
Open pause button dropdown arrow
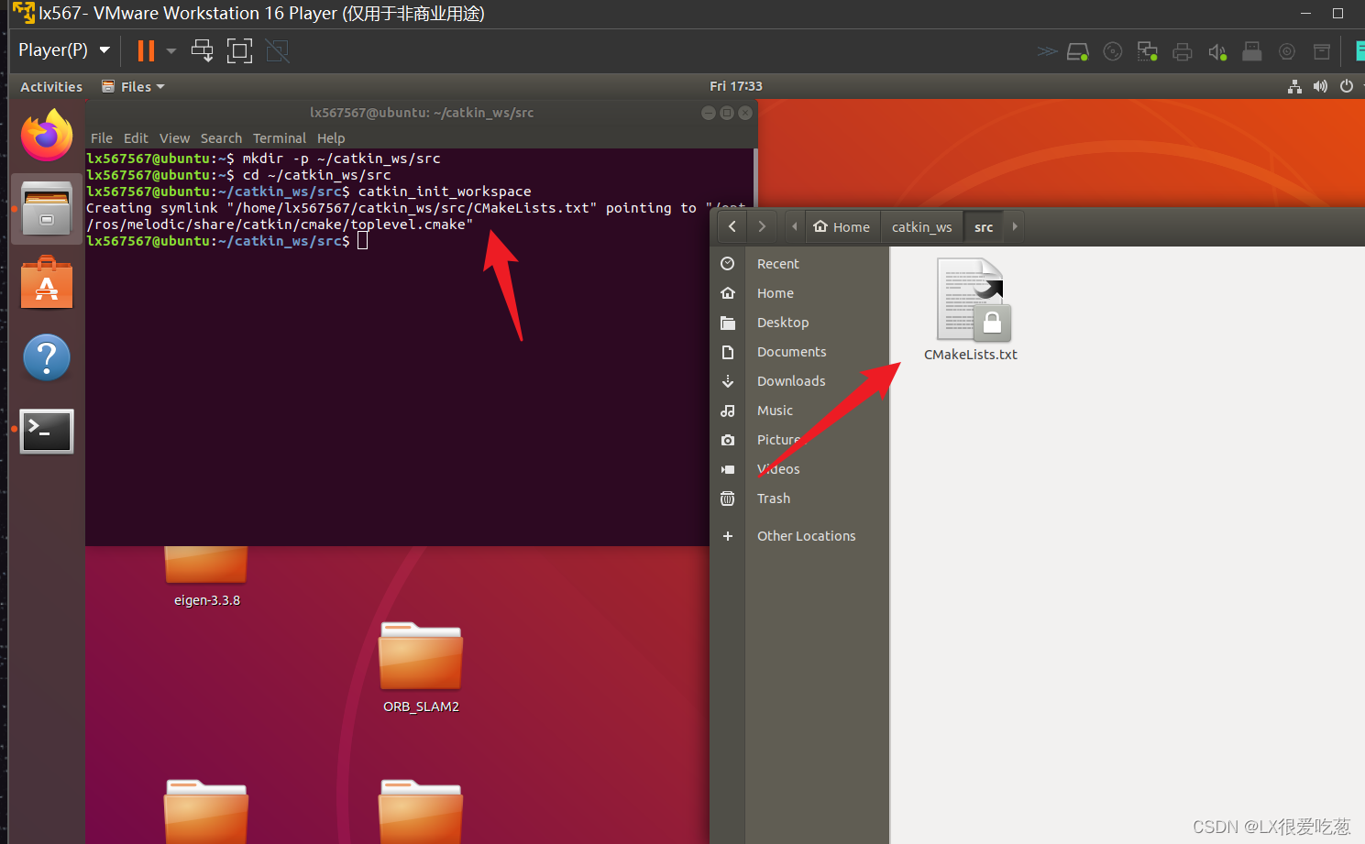171,50
